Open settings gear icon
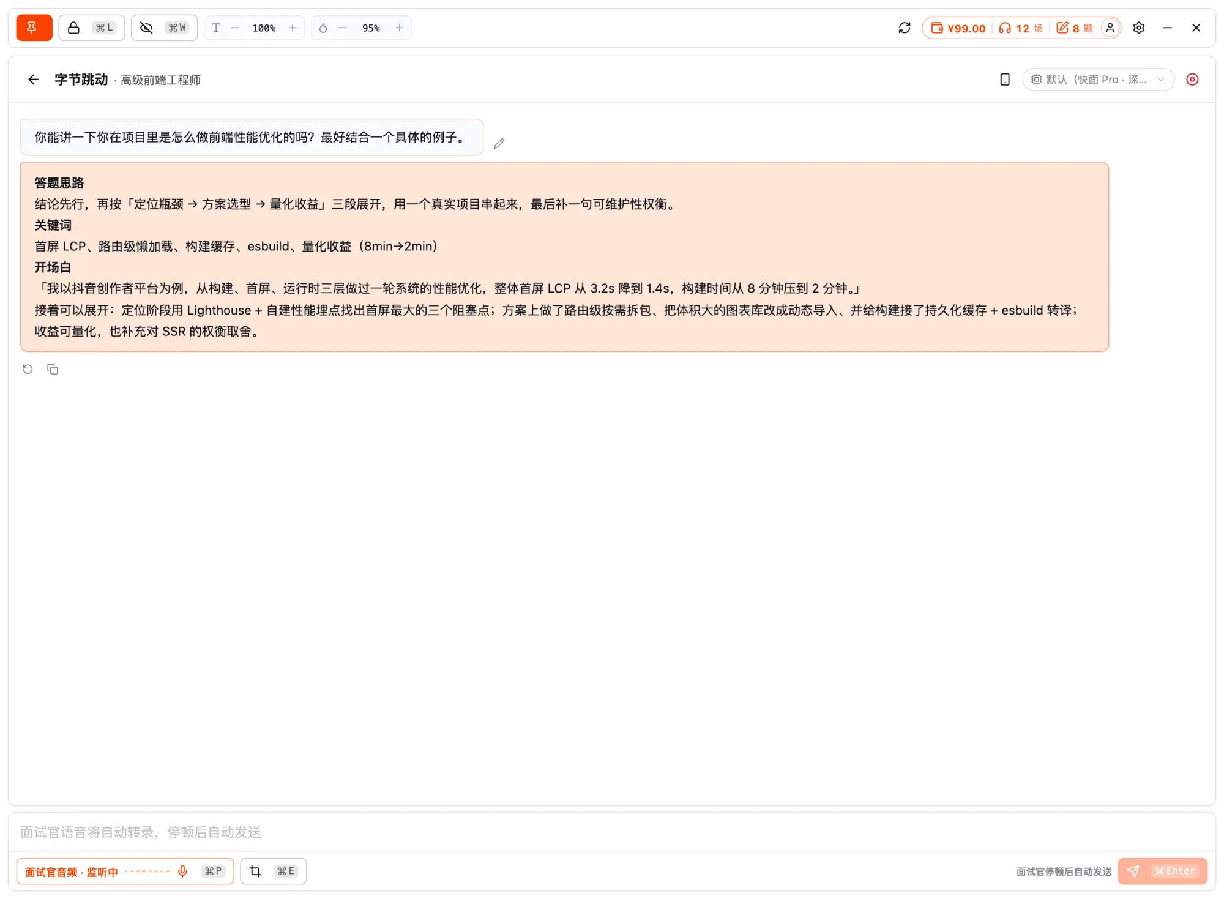The width and height of the screenshot is (1224, 899). pos(1139,28)
